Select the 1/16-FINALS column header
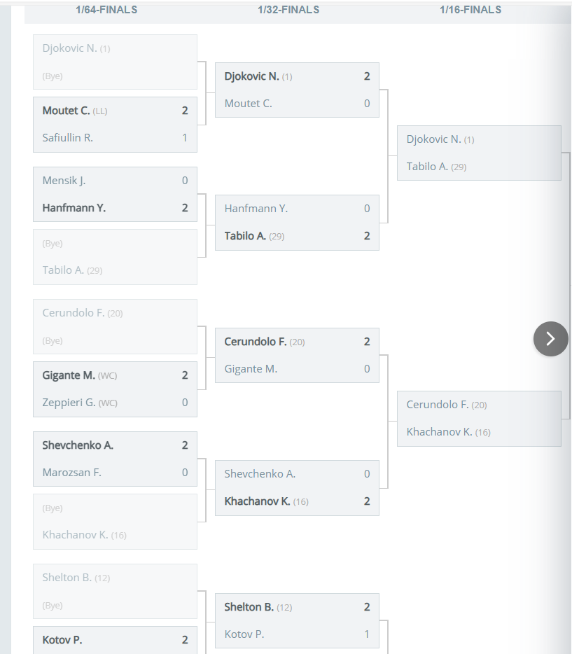Screen dimensions: 572x654 pyautogui.click(x=470, y=10)
